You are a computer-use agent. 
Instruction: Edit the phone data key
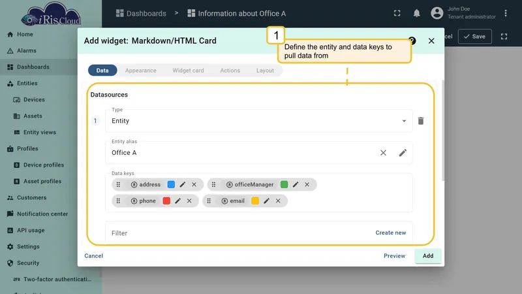(177, 201)
